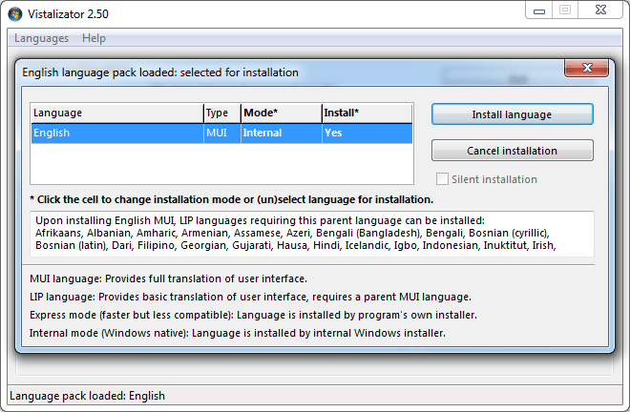The width and height of the screenshot is (630, 412).
Task: Click the Type column header
Action: (220, 113)
